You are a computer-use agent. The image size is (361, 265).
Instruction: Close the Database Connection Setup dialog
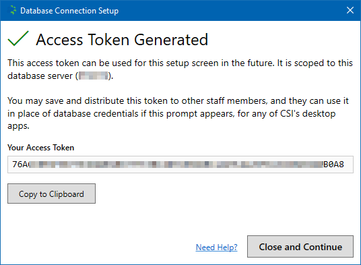tap(350, 10)
